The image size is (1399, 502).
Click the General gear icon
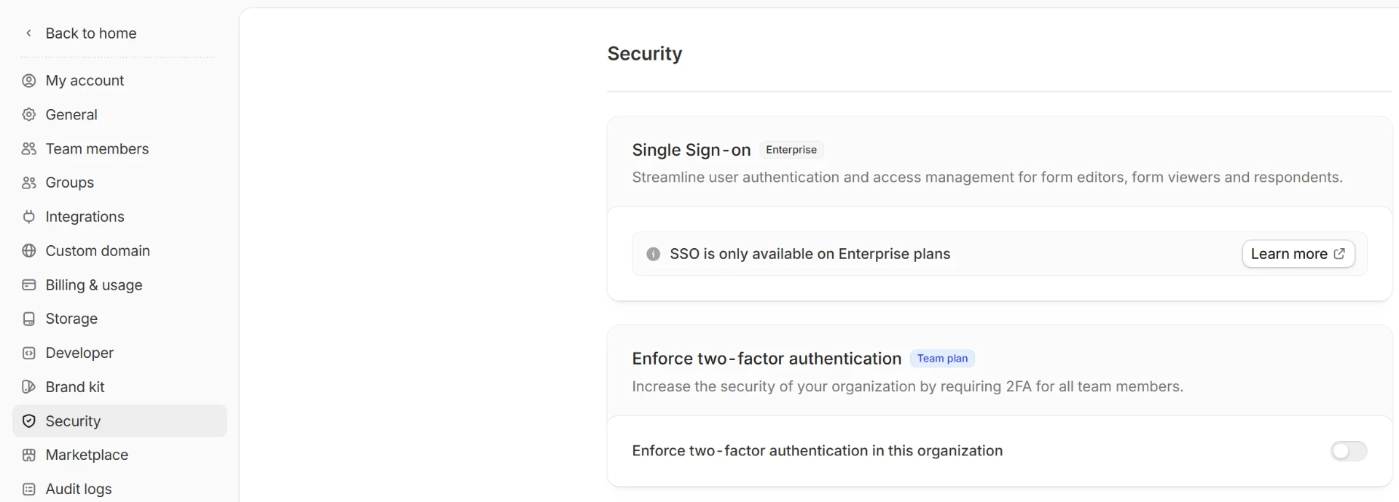point(29,115)
